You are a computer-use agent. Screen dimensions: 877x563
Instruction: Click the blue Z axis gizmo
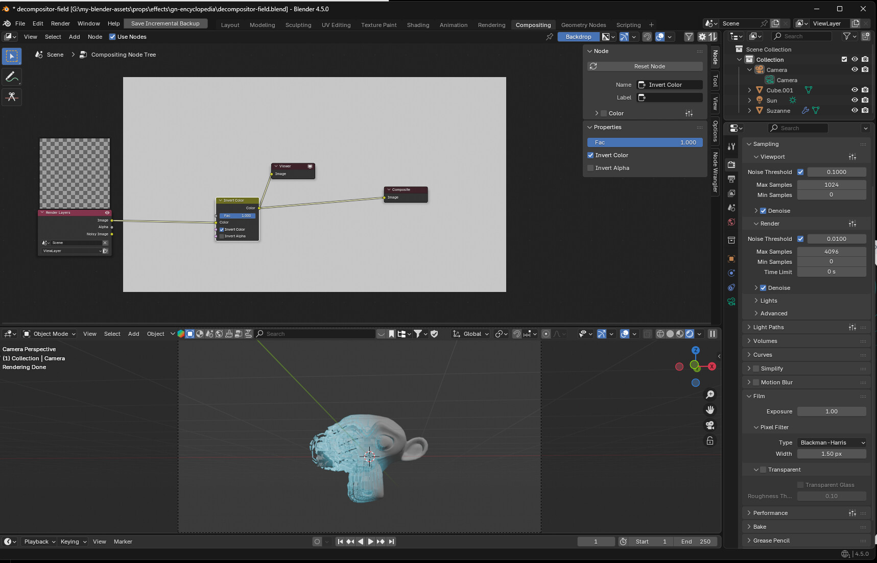click(696, 350)
